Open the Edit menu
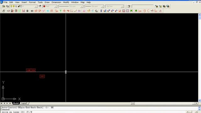The width and height of the screenshot is (201, 113). (11, 2)
